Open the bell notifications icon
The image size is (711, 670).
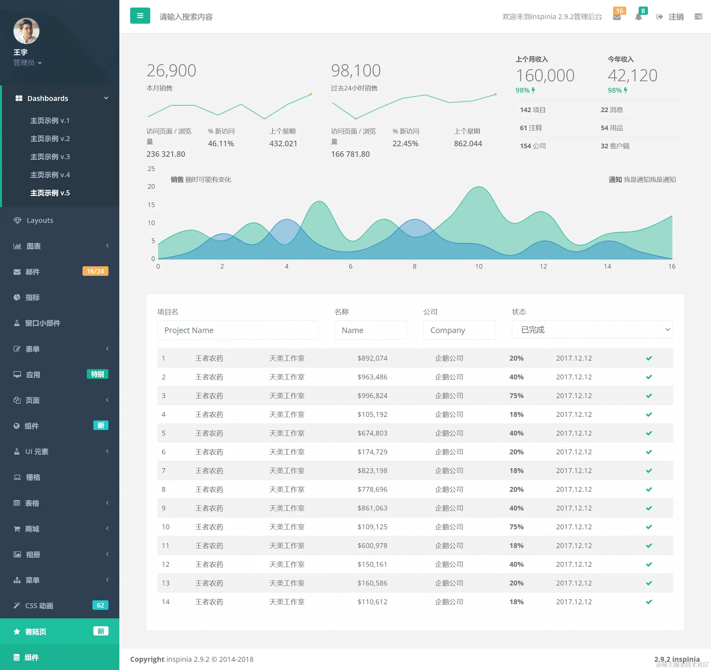[638, 17]
